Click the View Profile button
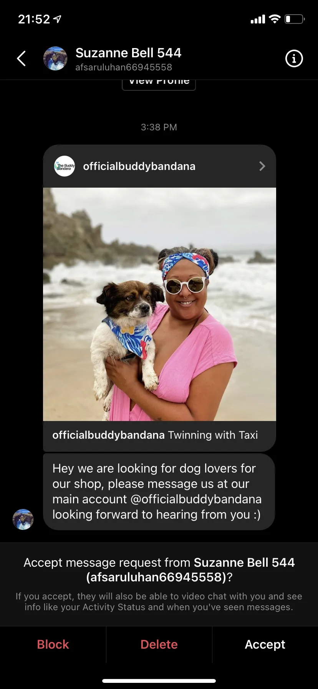The height and width of the screenshot is (689, 318). tap(159, 84)
